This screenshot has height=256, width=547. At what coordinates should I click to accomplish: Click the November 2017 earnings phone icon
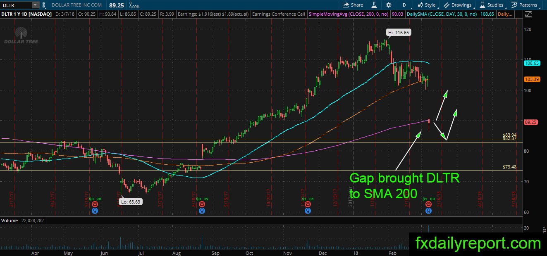click(307, 204)
